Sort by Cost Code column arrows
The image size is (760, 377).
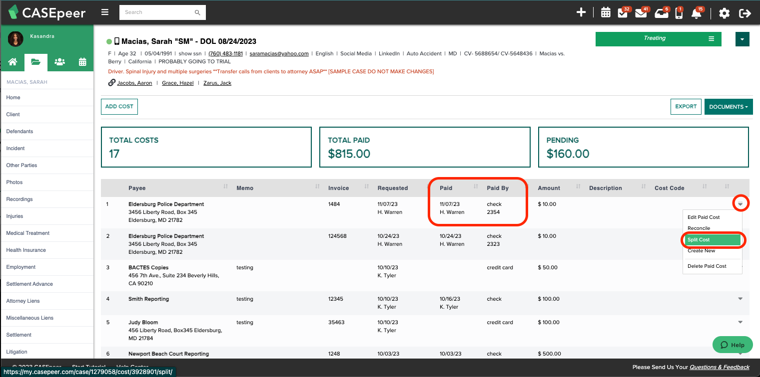(x=705, y=187)
